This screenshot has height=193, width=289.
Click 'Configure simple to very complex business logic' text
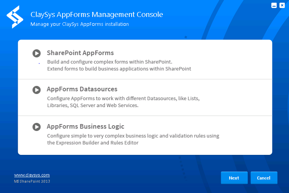133,136
